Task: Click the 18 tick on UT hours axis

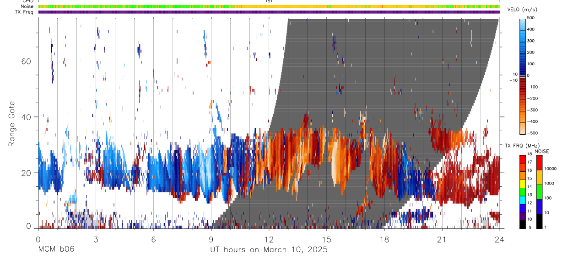Action: click(384, 239)
